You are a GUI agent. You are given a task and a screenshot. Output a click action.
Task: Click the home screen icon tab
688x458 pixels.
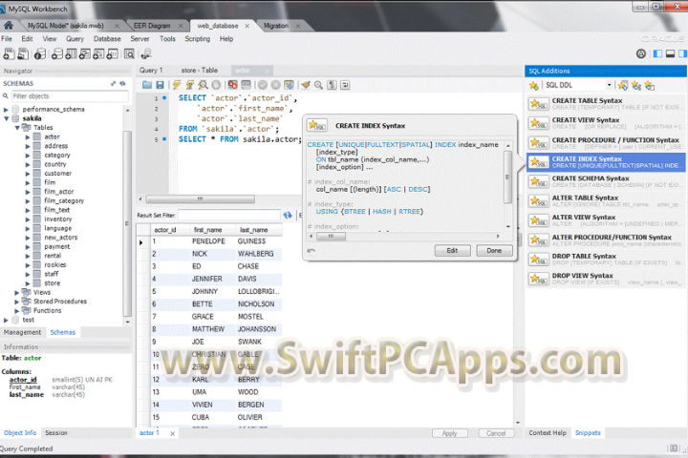tap(8, 26)
